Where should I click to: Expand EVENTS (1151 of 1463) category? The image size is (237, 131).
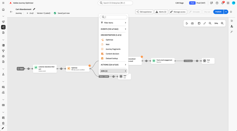pos(113,29)
